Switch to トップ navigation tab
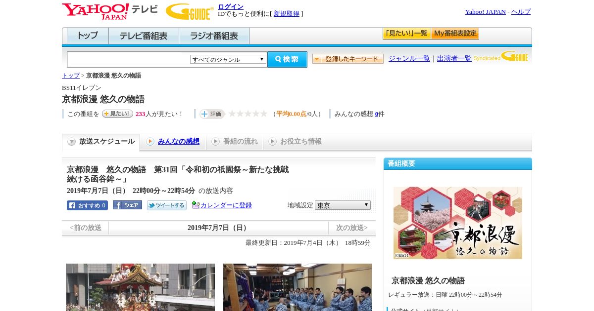This screenshot has height=311, width=594. click(x=88, y=36)
